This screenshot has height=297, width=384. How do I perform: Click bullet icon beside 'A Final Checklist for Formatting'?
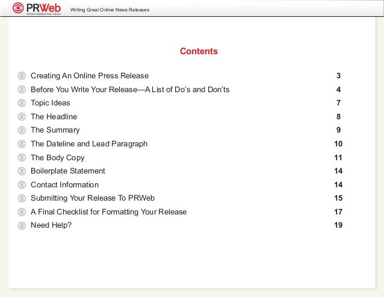point(22,212)
